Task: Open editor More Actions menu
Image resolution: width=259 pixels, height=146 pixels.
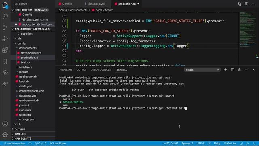Action: click(253, 4)
